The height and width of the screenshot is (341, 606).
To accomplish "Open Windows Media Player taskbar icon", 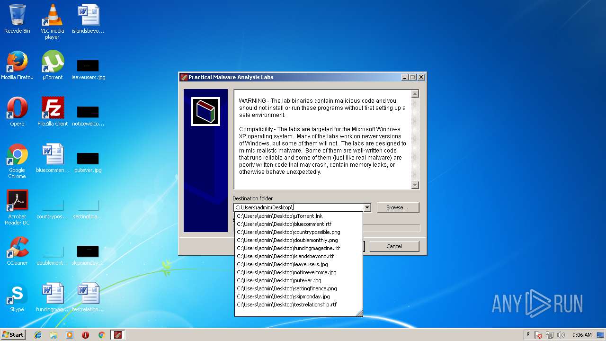I will [x=70, y=335].
